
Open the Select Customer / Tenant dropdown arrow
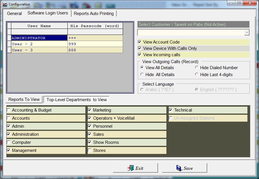247,32
